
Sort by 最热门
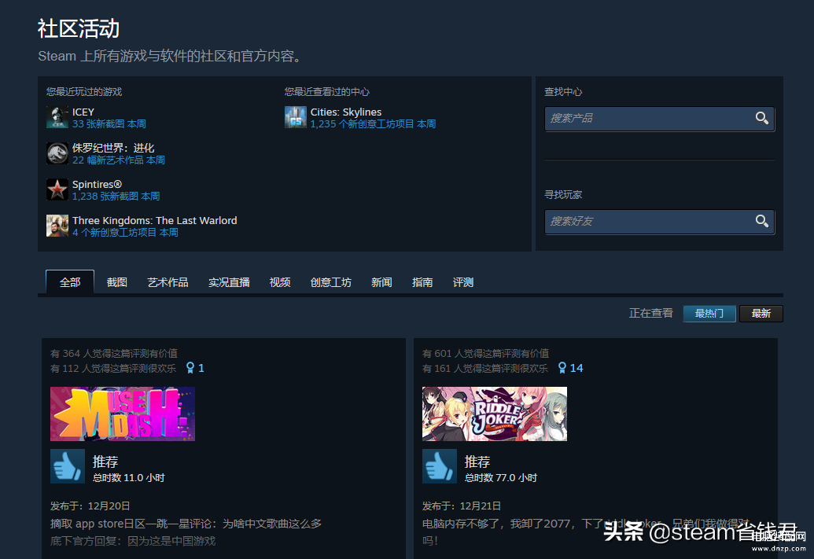[x=709, y=314]
